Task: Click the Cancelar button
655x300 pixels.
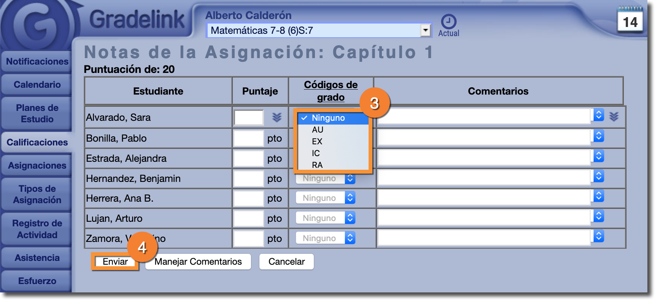Action: [286, 262]
